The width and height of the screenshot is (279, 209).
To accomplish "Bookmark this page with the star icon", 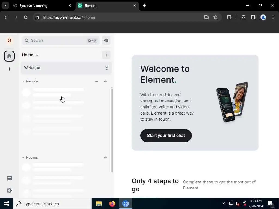I will (x=215, y=17).
